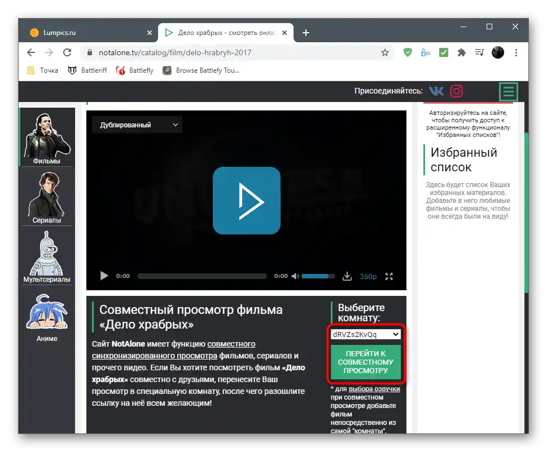Start the film with big play button
Screen dimensions: 547x452
pyautogui.click(x=247, y=201)
